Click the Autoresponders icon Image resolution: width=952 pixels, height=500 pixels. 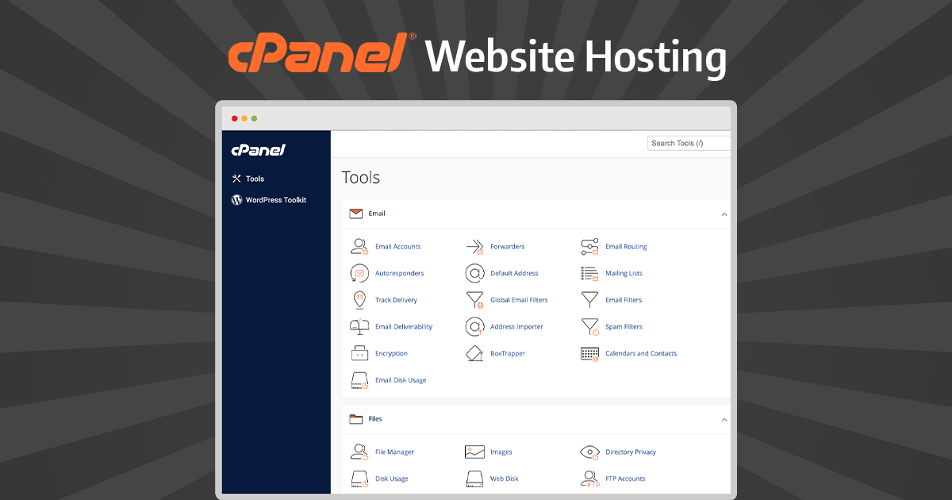click(359, 273)
